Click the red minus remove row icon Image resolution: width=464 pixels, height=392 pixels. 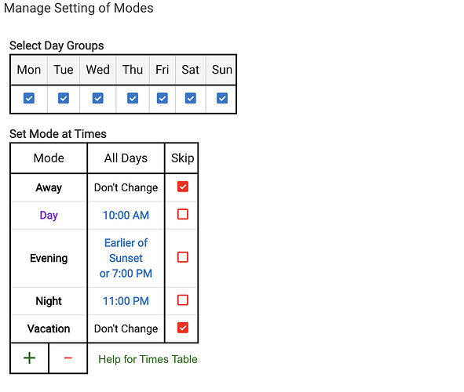(68, 358)
